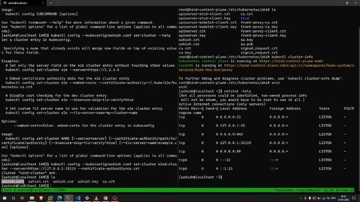Open the Windows Start menu
The image size is (360, 202).
[x=4, y=198]
